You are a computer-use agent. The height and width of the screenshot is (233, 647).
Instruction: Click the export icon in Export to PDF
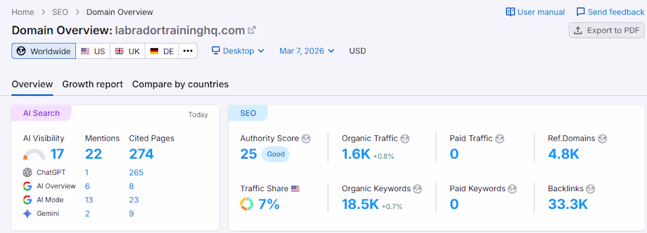click(x=578, y=30)
